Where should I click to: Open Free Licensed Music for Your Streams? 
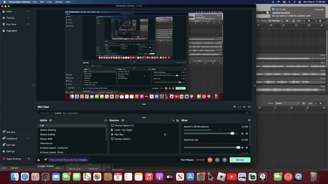pos(68,160)
